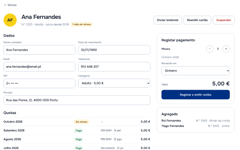
Task: Edit the Morada address field
Action: pos(77,100)
